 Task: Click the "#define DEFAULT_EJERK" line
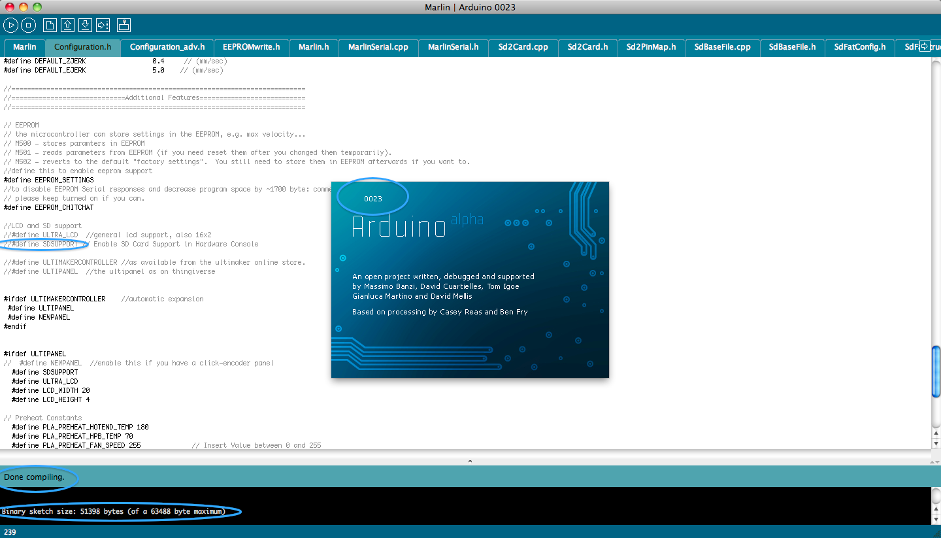coord(114,70)
